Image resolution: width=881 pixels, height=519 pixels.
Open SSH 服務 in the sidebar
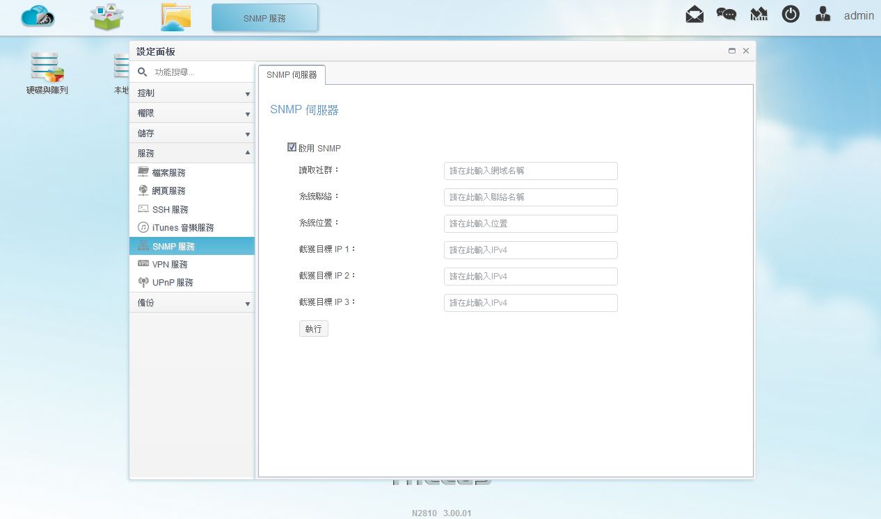tap(192, 209)
